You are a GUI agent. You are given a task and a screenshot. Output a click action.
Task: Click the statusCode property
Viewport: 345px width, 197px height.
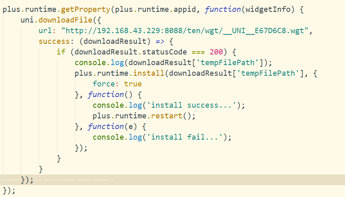165,52
